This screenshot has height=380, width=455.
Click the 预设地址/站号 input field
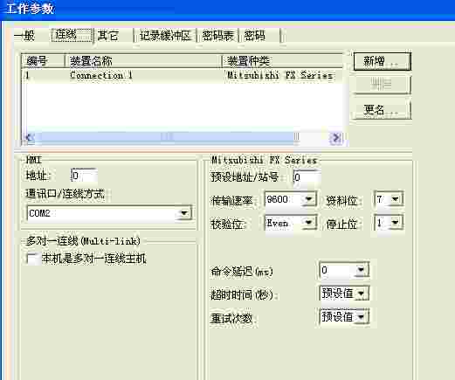(307, 177)
